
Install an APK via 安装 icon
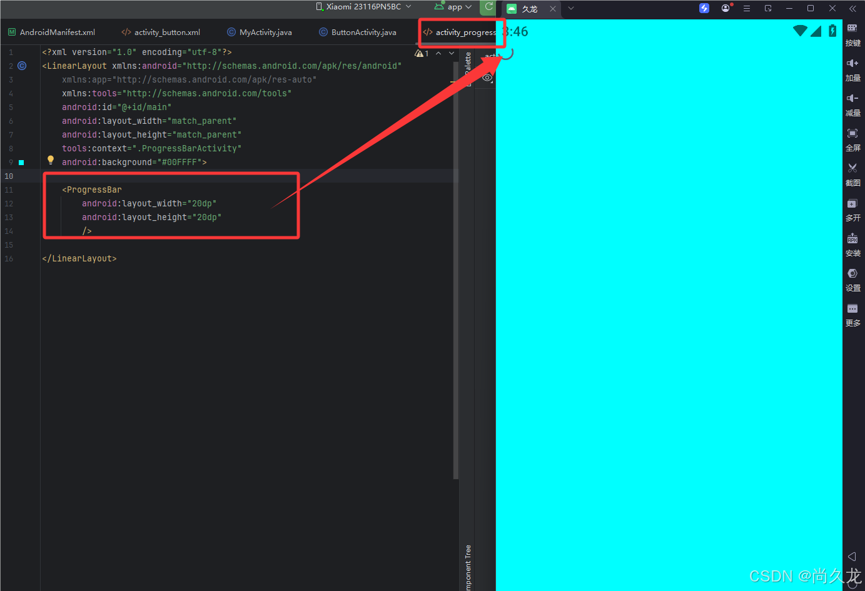[x=852, y=245]
